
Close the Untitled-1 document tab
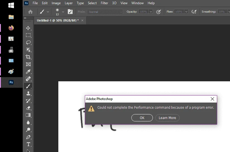[82, 20]
